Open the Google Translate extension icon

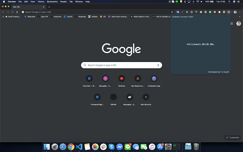[178, 12]
